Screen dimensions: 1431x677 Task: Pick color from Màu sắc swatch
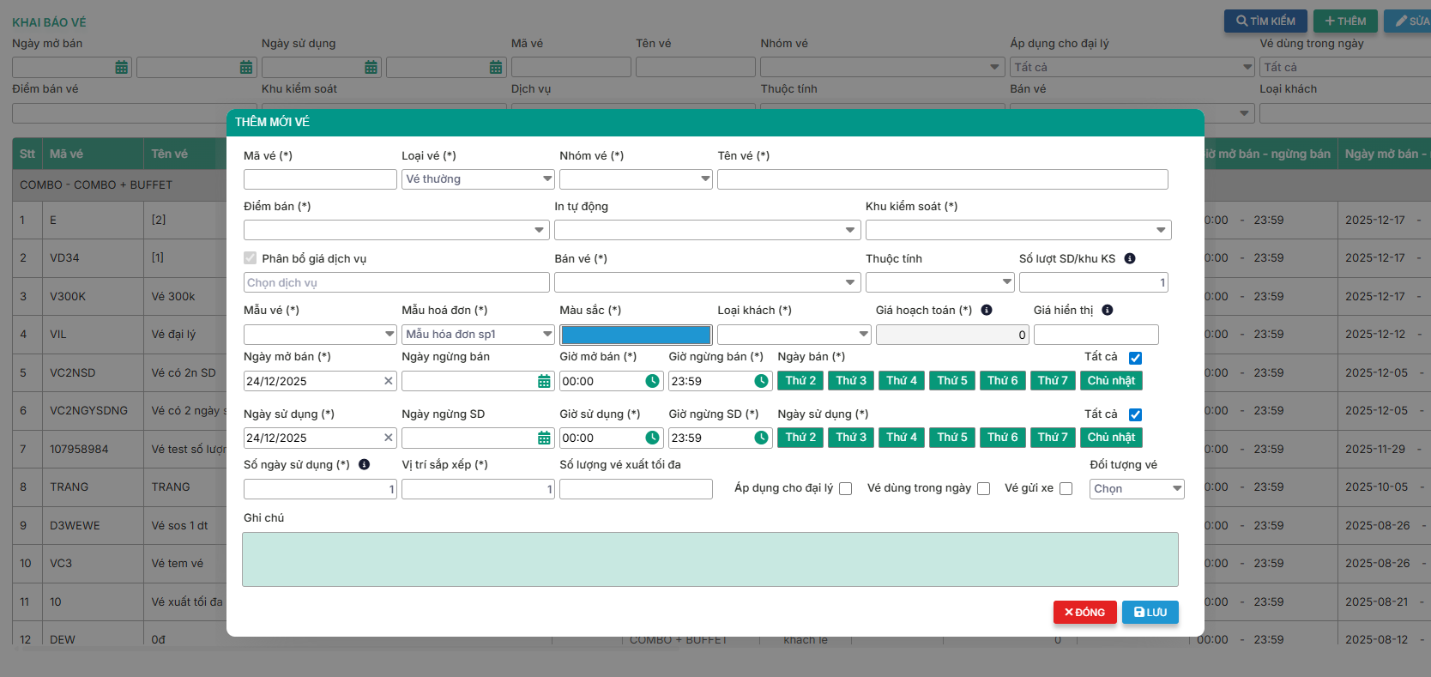[635, 335]
